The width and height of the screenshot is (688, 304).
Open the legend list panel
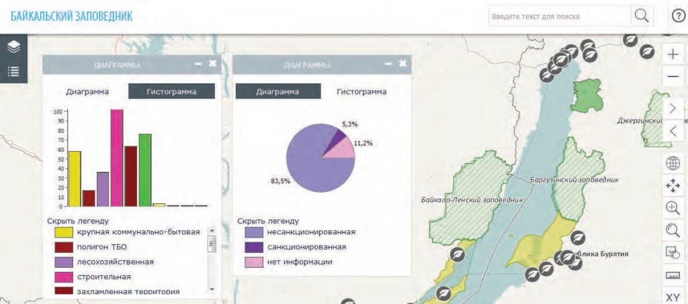pos(13,70)
